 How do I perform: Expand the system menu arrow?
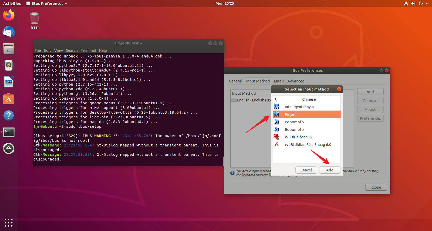click(427, 3)
